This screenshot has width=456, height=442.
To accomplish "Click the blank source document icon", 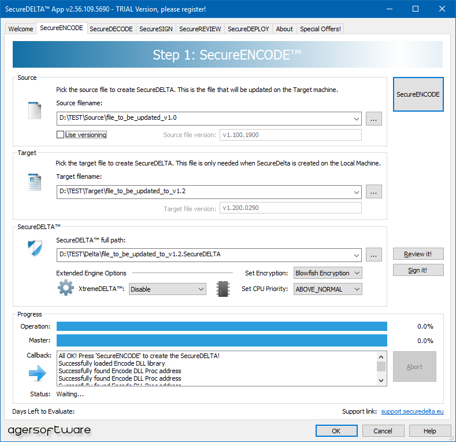I will tap(35, 110).
